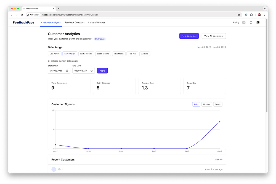Open the End Date calendar picker icon
The height and width of the screenshot is (184, 276).
[92, 71]
